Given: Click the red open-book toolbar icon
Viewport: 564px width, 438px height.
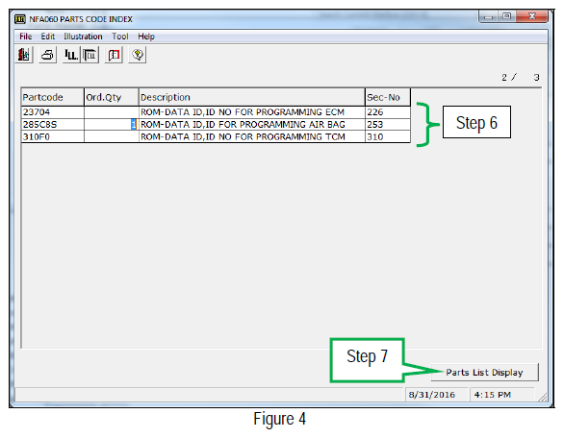Looking at the screenshot, I should (x=114, y=55).
